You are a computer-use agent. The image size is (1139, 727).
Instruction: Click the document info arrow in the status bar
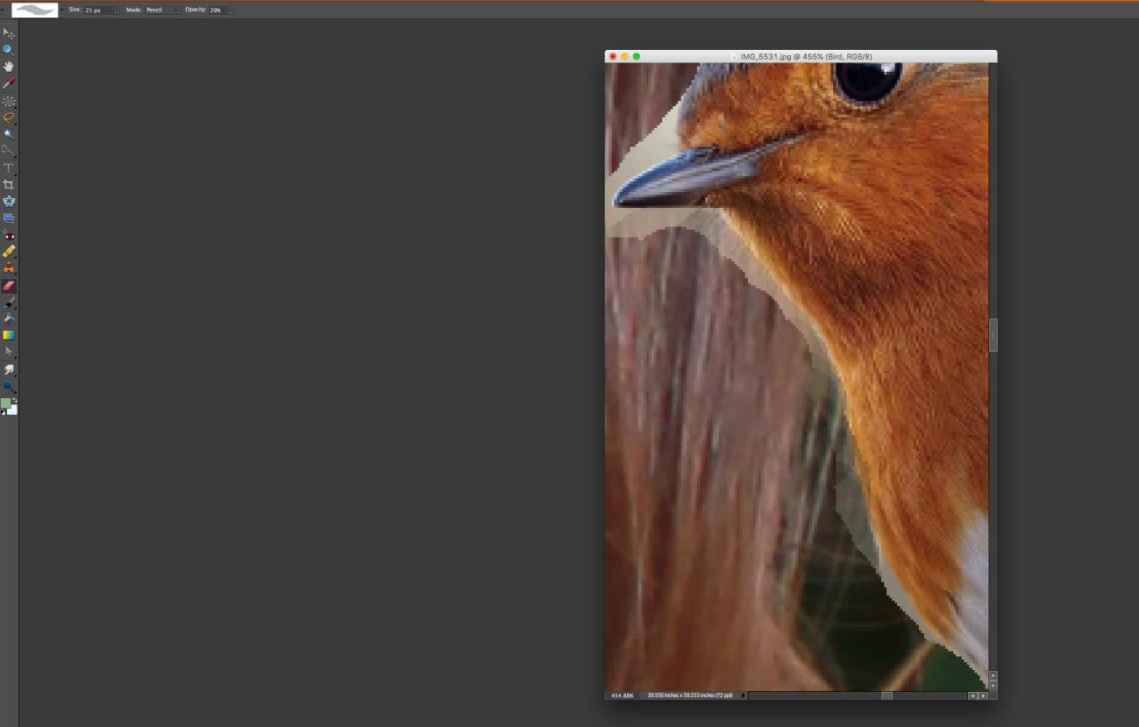coord(742,695)
